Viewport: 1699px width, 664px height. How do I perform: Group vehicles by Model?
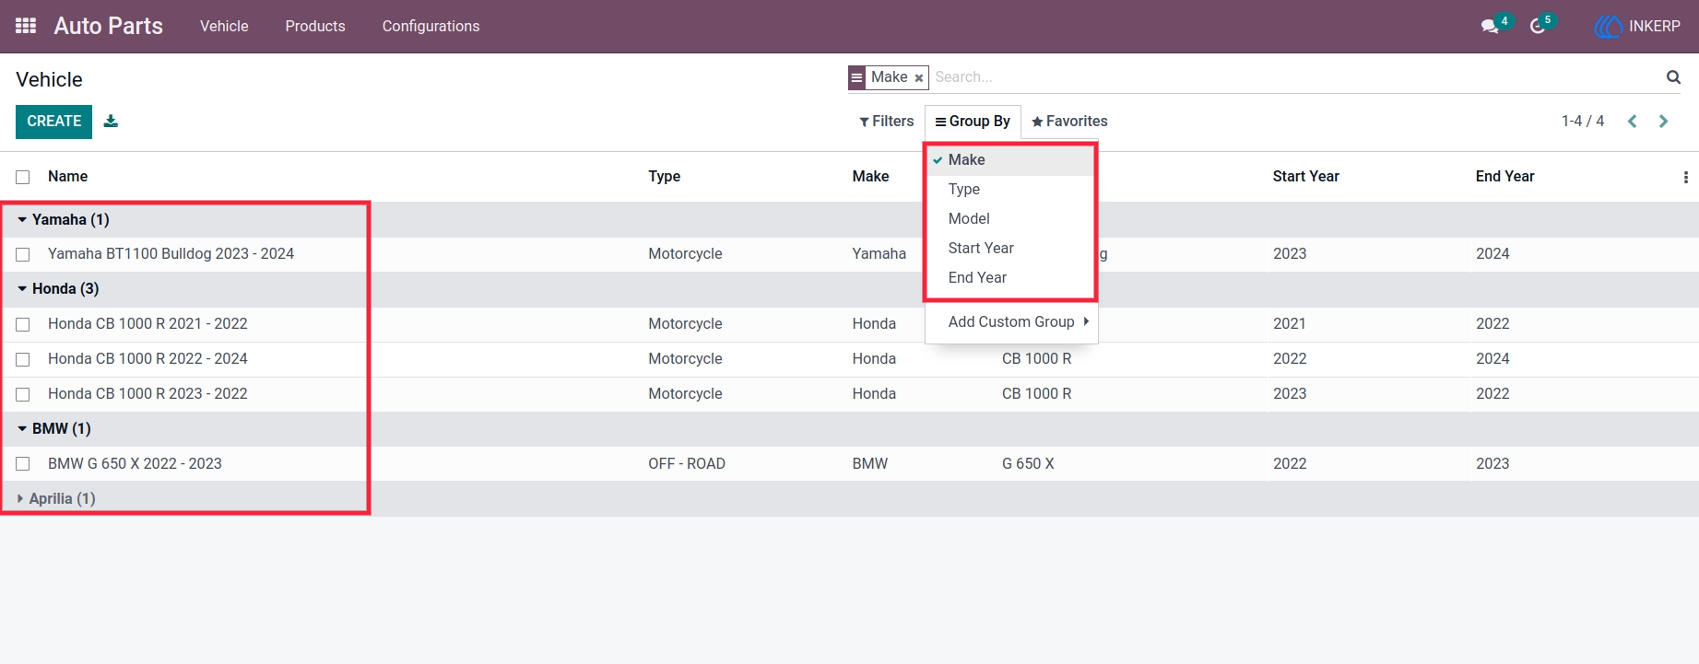[1011, 218]
